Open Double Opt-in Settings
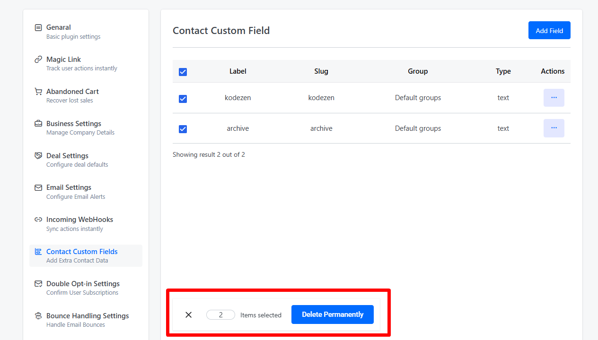 86,288
